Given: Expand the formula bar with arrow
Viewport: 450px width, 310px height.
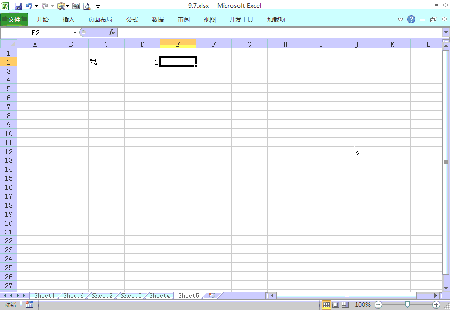Looking at the screenshot, I should pyautogui.click(x=446, y=32).
